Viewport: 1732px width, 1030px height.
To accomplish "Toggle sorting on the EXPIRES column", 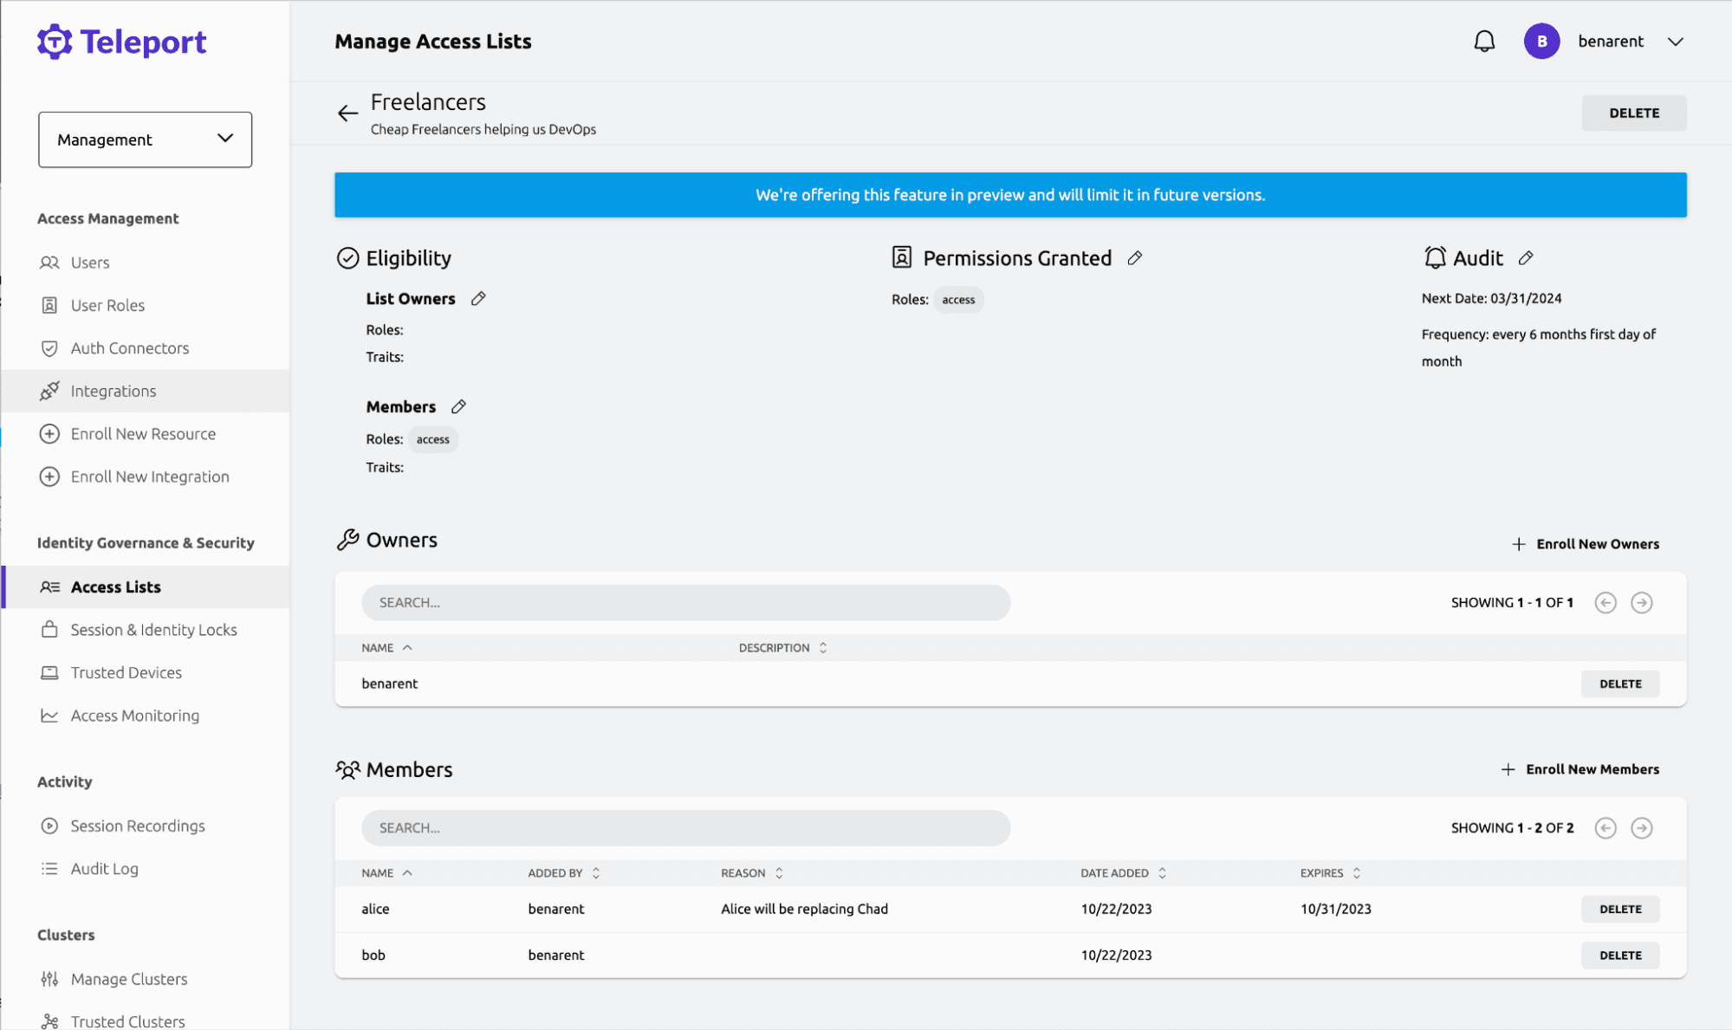I will click(x=1356, y=872).
